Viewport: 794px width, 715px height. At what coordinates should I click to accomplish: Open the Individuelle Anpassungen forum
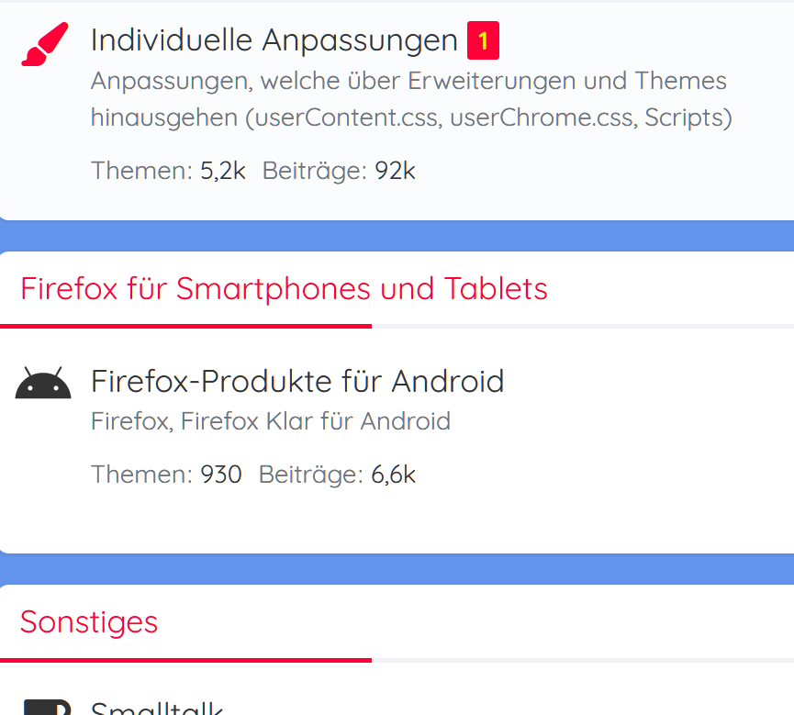[x=274, y=40]
